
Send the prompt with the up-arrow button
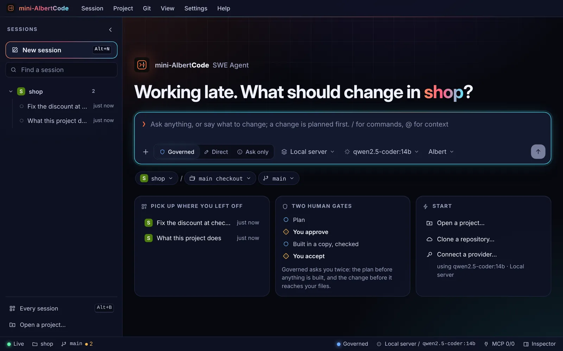tap(538, 152)
